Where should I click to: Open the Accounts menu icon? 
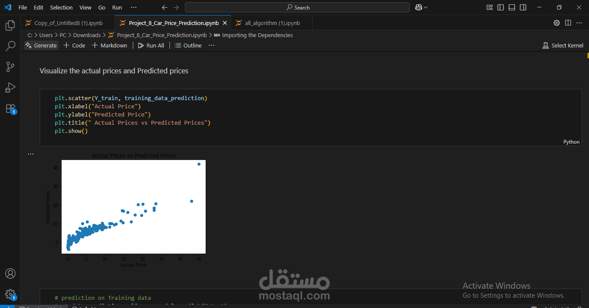click(10, 273)
